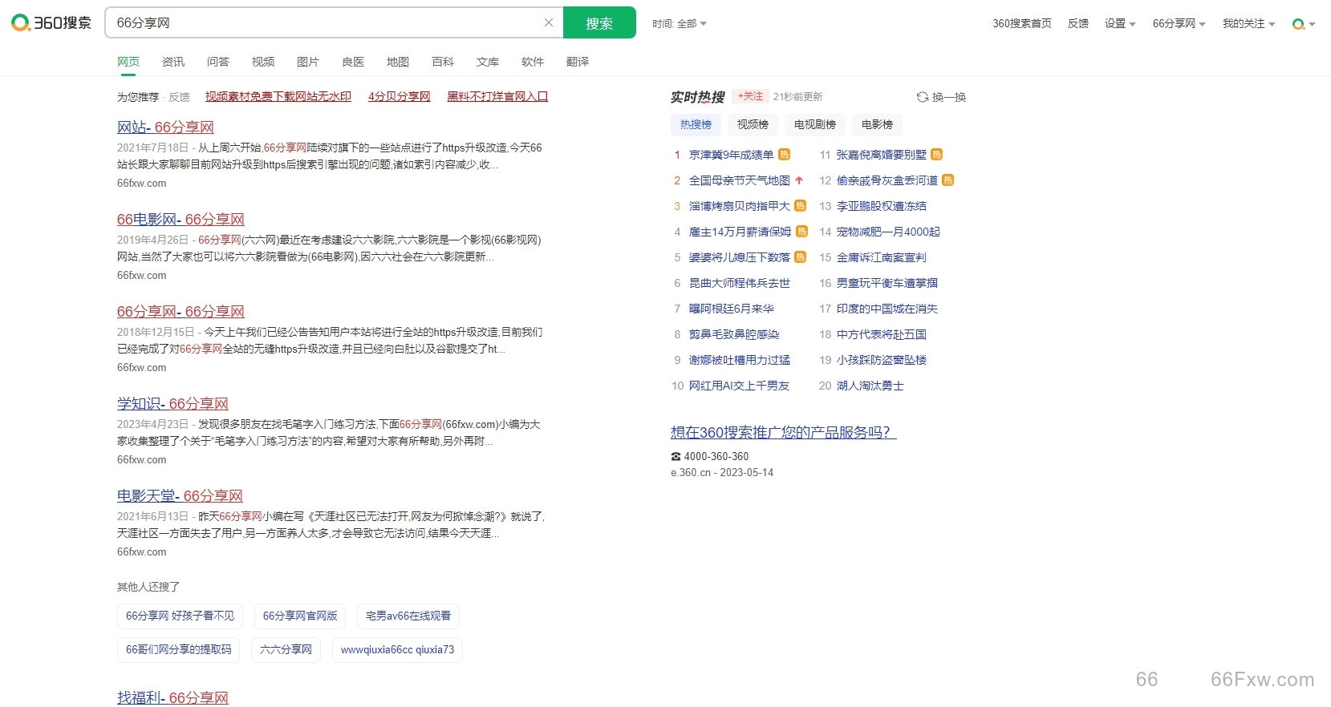This screenshot has height=707, width=1331.
Task: Click the 360搜索 logo
Action: tap(51, 22)
